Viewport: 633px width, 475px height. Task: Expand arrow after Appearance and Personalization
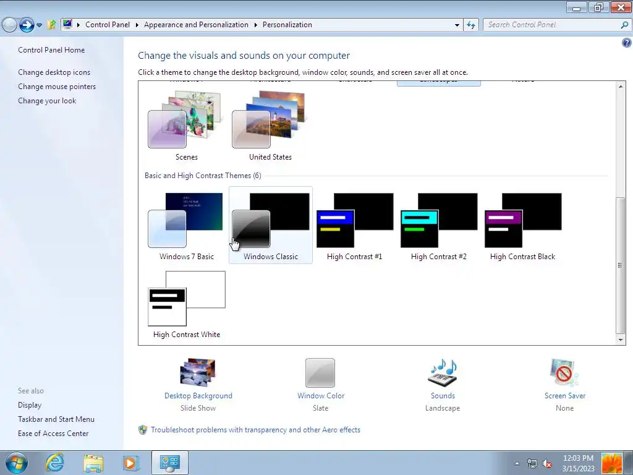[255, 25]
